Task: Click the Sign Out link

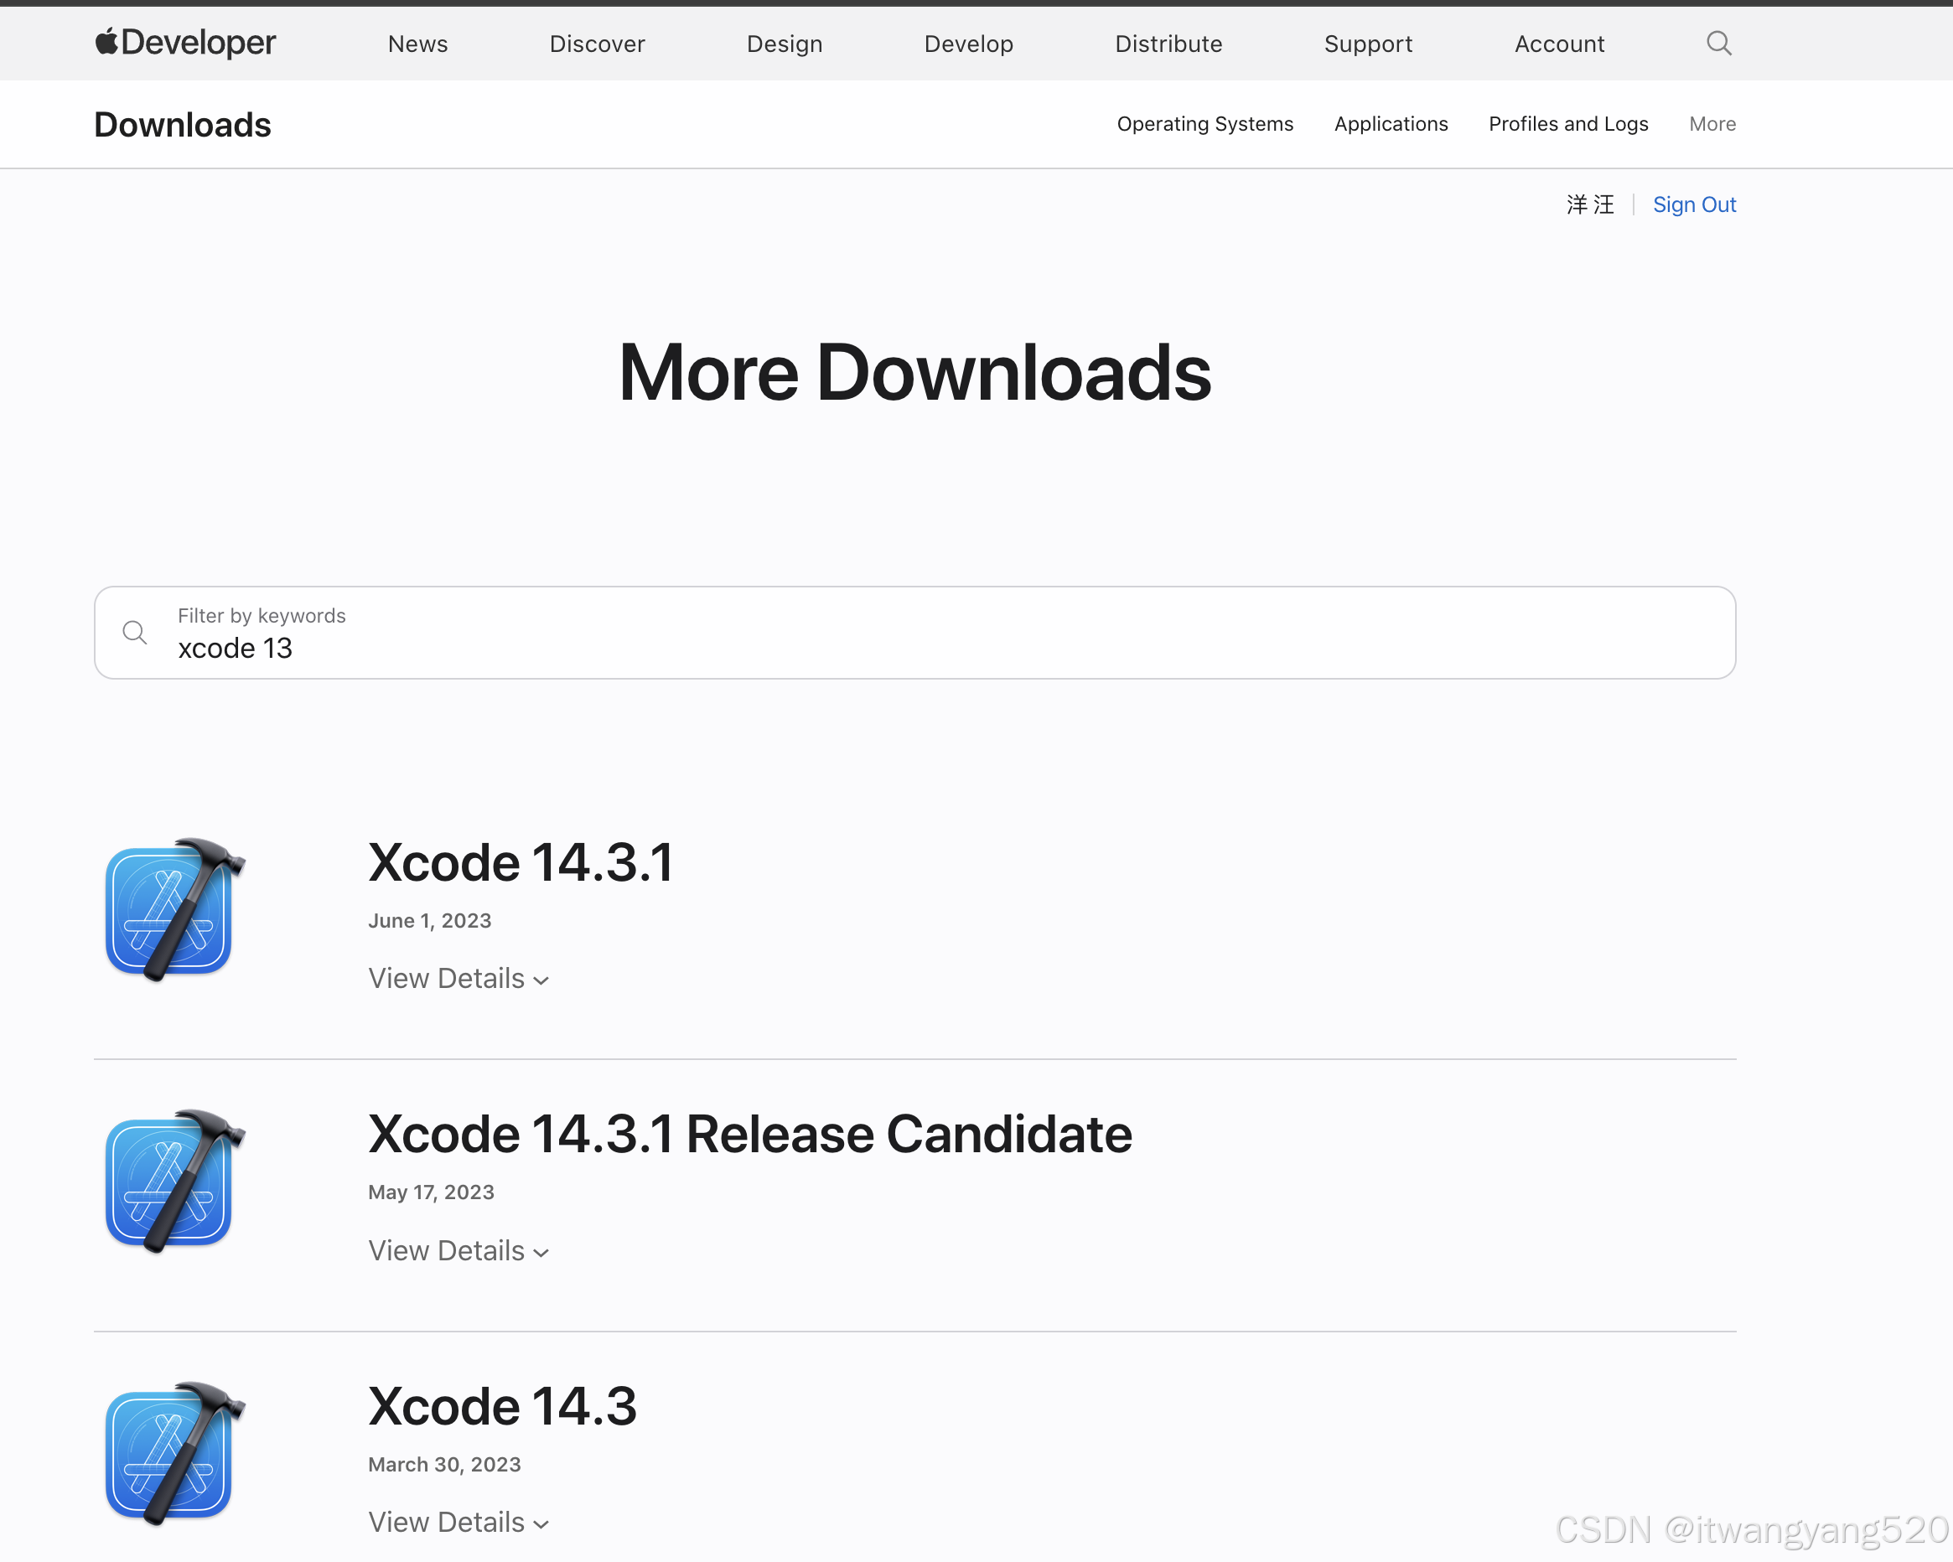Action: (1694, 204)
